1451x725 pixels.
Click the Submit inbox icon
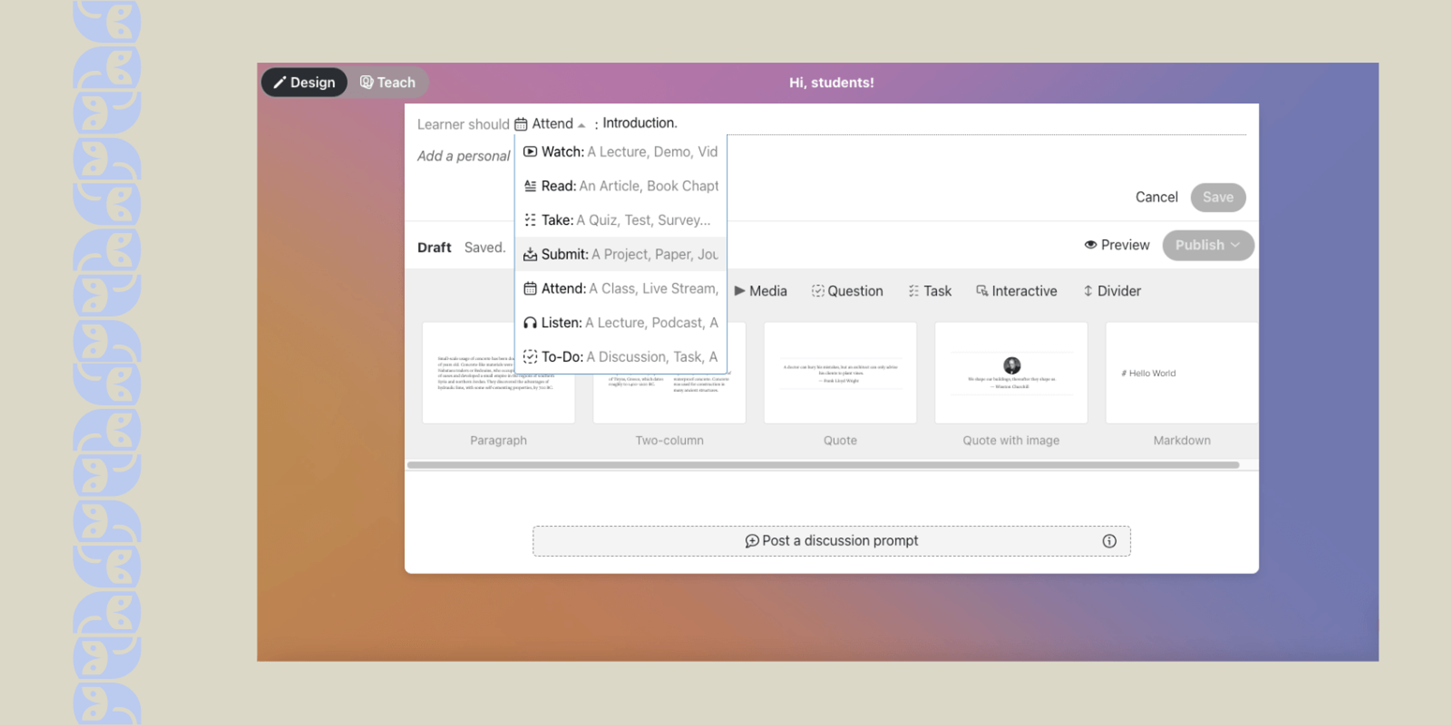click(x=530, y=255)
